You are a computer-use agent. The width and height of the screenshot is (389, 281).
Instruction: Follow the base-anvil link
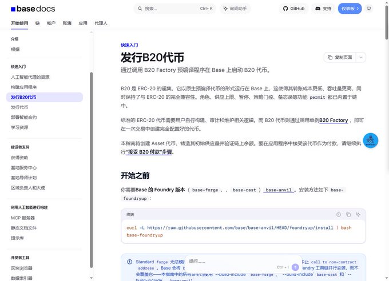point(279,190)
